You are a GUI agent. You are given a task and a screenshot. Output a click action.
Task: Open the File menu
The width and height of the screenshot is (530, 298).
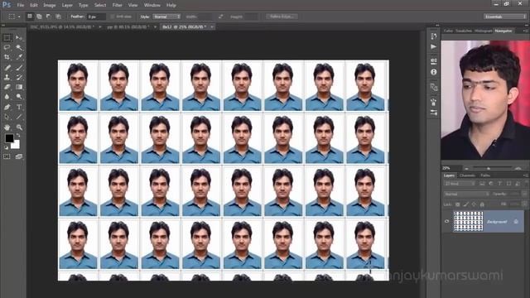click(x=20, y=5)
